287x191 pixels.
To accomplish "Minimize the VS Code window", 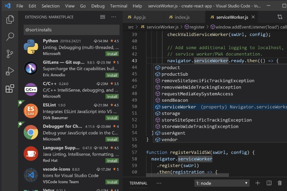I will point(269,6).
